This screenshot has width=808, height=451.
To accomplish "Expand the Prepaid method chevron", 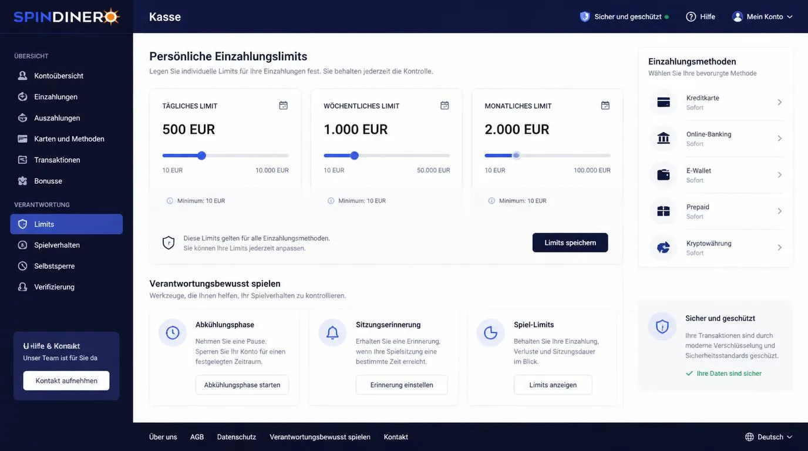I will click(x=780, y=211).
